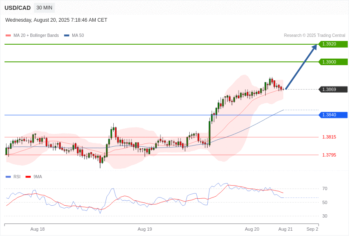This screenshot has height=236, width=349.
Task: Click the 1.3900 resistance price tag
Action: [x=333, y=62]
